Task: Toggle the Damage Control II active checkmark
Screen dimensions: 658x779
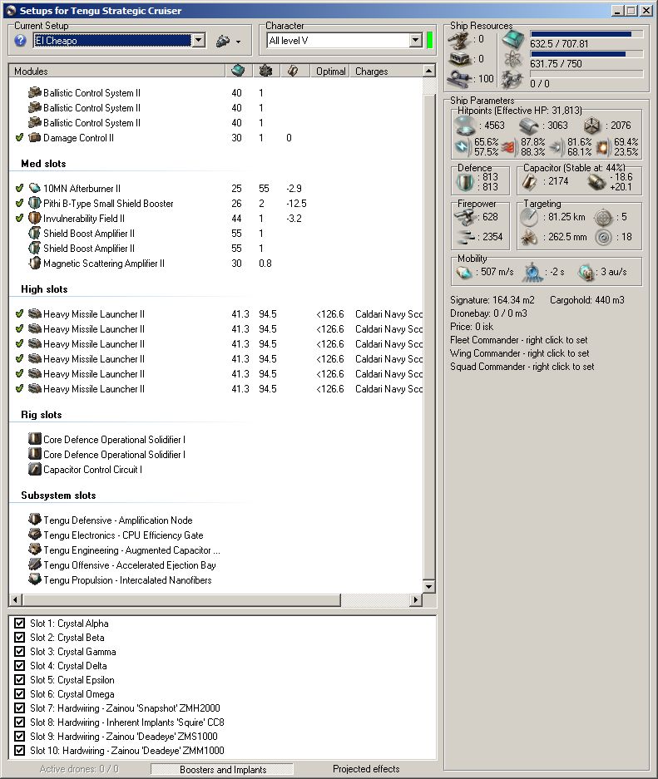Action: pos(19,138)
